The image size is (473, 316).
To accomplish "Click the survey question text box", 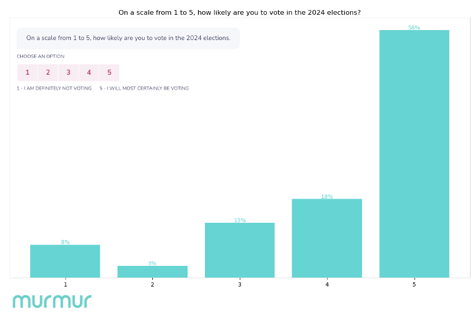I will click(x=128, y=38).
